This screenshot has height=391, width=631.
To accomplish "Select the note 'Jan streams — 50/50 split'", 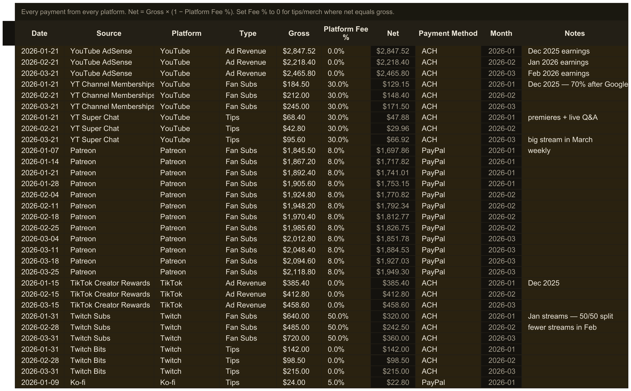I will pos(570,316).
